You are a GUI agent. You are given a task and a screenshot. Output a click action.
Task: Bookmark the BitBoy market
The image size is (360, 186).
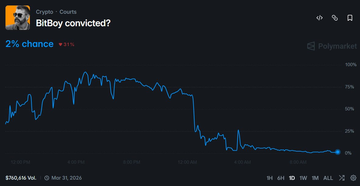pos(349,18)
